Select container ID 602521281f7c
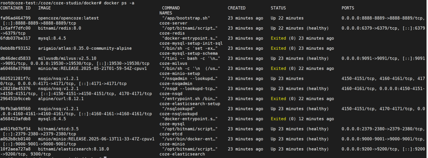The image size is (428, 158). point(15,79)
